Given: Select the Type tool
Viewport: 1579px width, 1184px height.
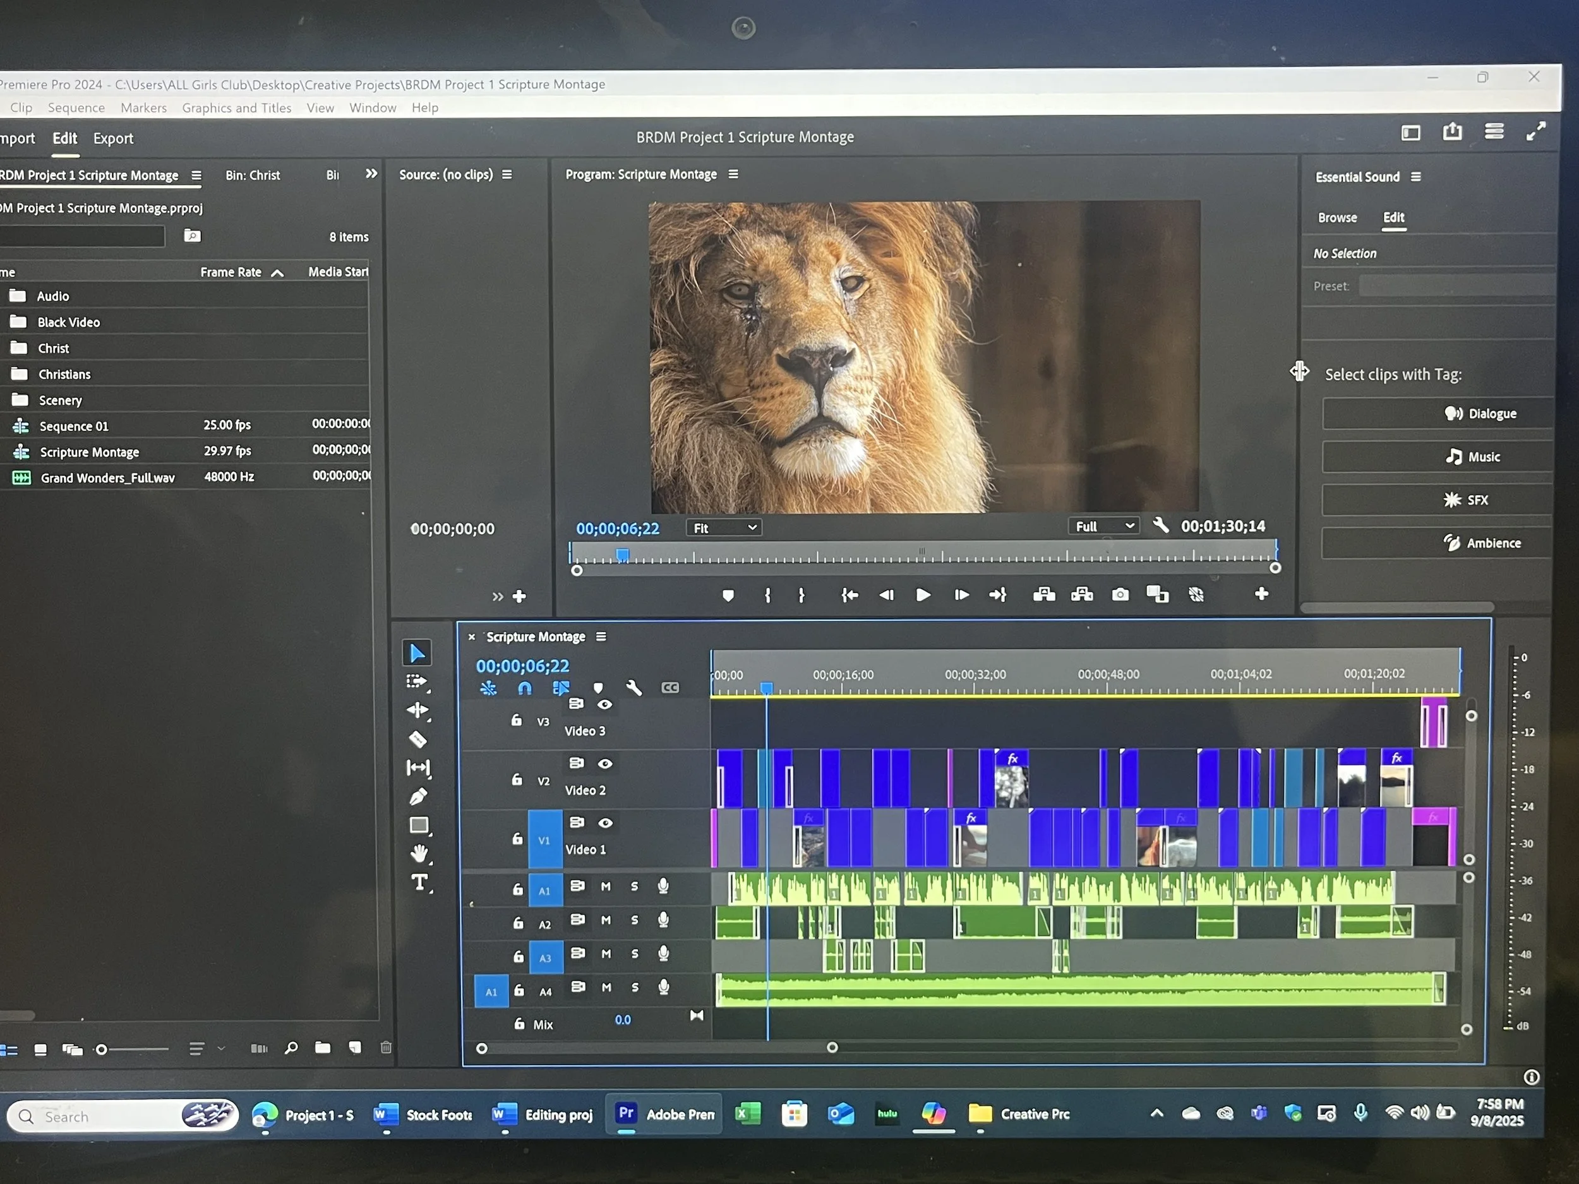Looking at the screenshot, I should pos(420,882).
